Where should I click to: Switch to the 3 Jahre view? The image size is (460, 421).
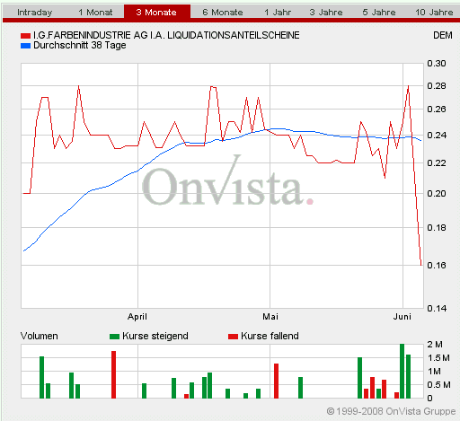click(326, 13)
